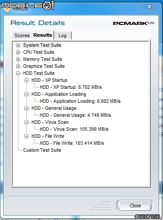Select Custom Test Suite tree item
This screenshot has width=163, height=220.
click(42, 150)
